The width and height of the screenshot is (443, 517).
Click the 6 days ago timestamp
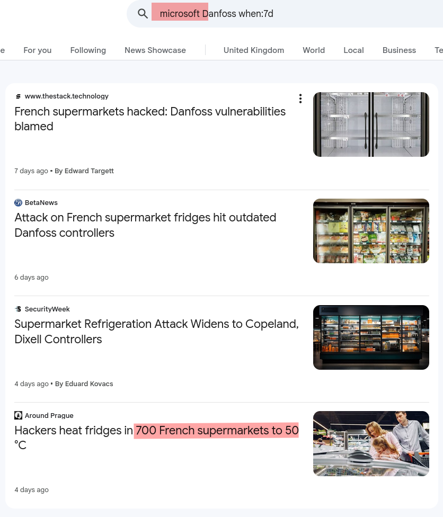click(x=31, y=277)
